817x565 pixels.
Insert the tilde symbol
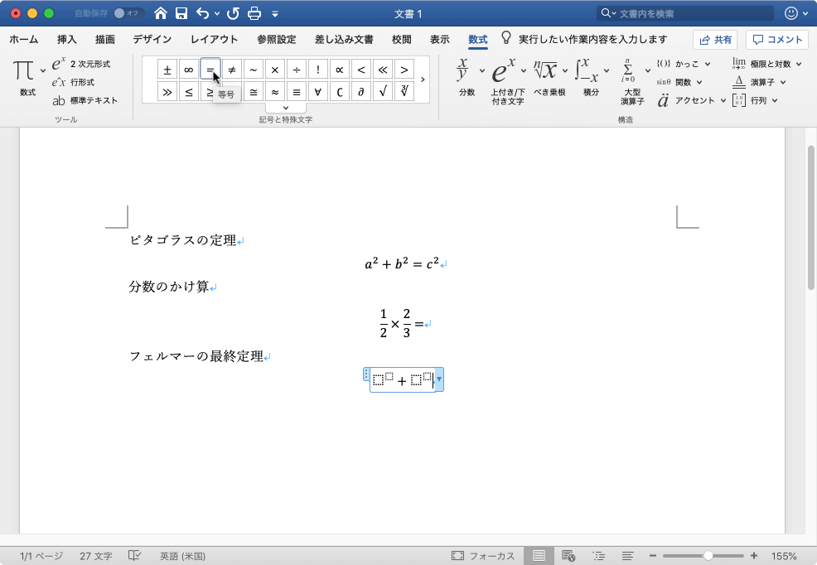(254, 70)
